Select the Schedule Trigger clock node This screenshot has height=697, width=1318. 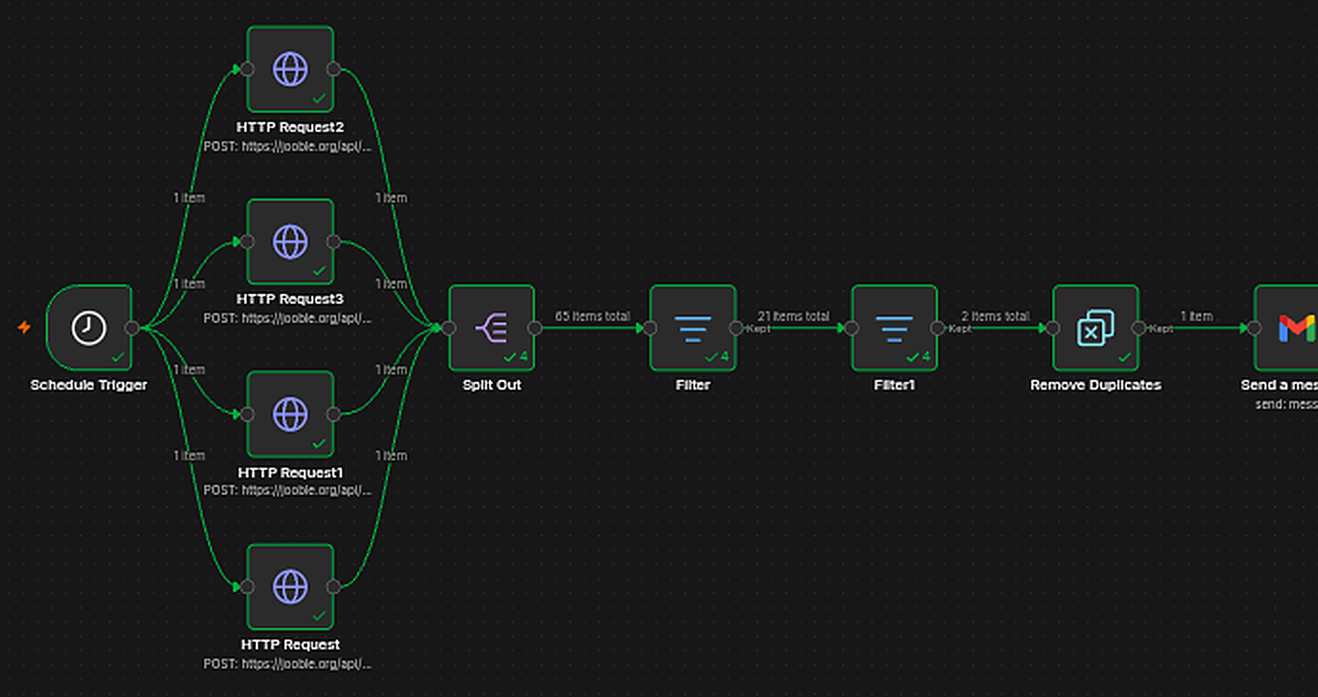pyautogui.click(x=89, y=328)
